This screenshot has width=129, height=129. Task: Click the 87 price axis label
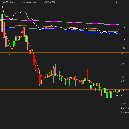pyautogui.click(x=122, y=64)
